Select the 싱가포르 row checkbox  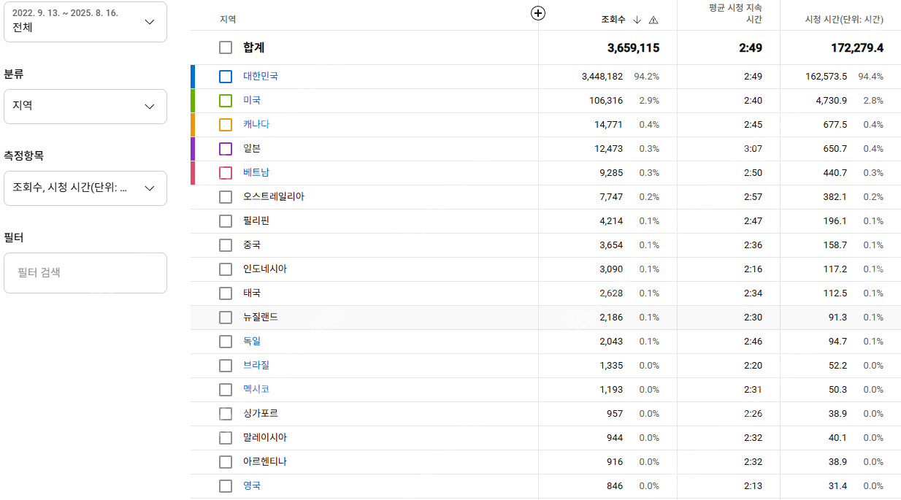(x=226, y=414)
